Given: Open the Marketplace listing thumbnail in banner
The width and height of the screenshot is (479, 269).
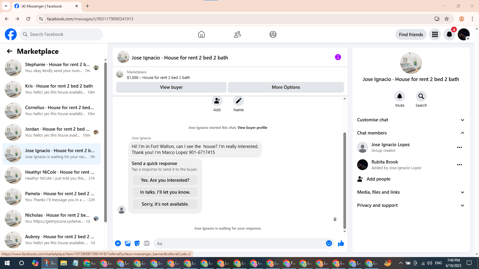Looking at the screenshot, I should click(x=120, y=74).
